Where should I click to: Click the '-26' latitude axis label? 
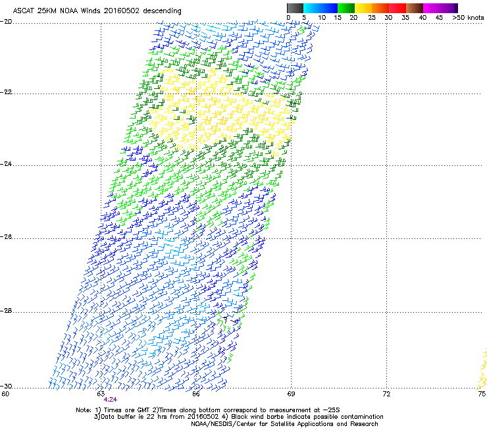(x=6, y=237)
